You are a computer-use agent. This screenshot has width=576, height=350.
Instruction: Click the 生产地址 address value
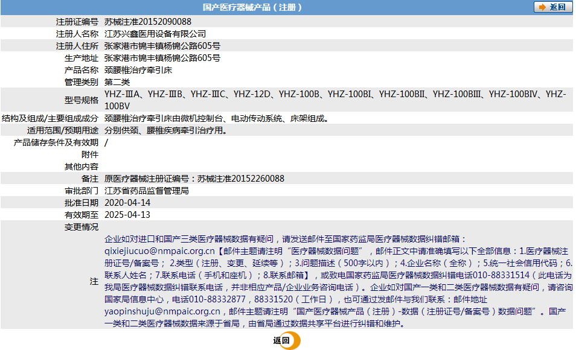pos(162,58)
